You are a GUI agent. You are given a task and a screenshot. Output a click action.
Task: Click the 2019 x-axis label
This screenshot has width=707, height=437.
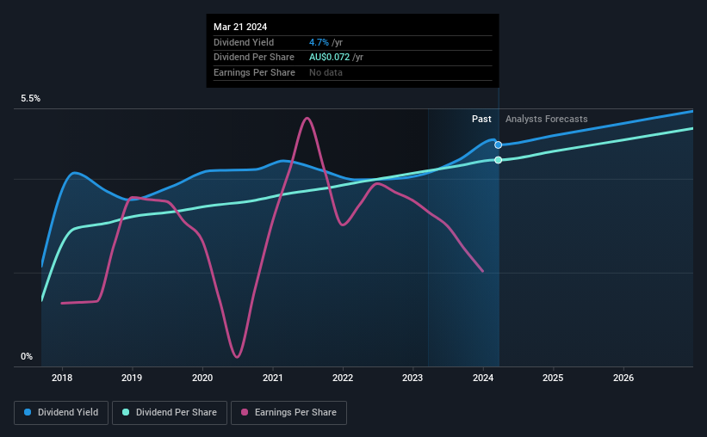132,378
